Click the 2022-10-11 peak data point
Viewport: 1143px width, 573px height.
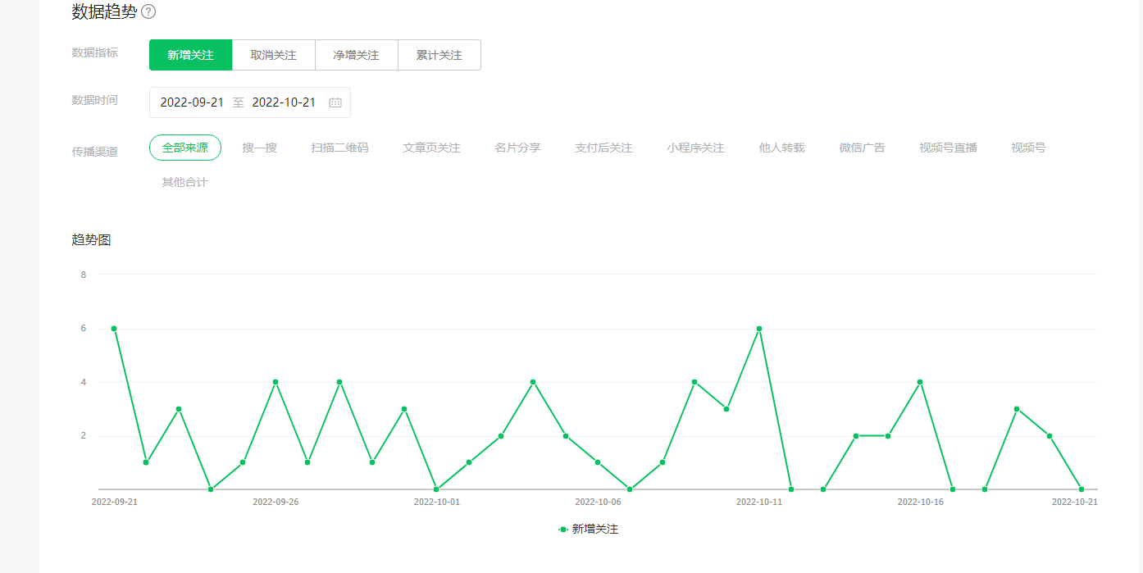pyautogui.click(x=759, y=329)
